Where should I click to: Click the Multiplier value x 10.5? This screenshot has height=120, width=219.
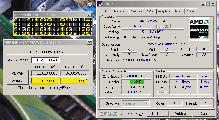tap(136, 82)
